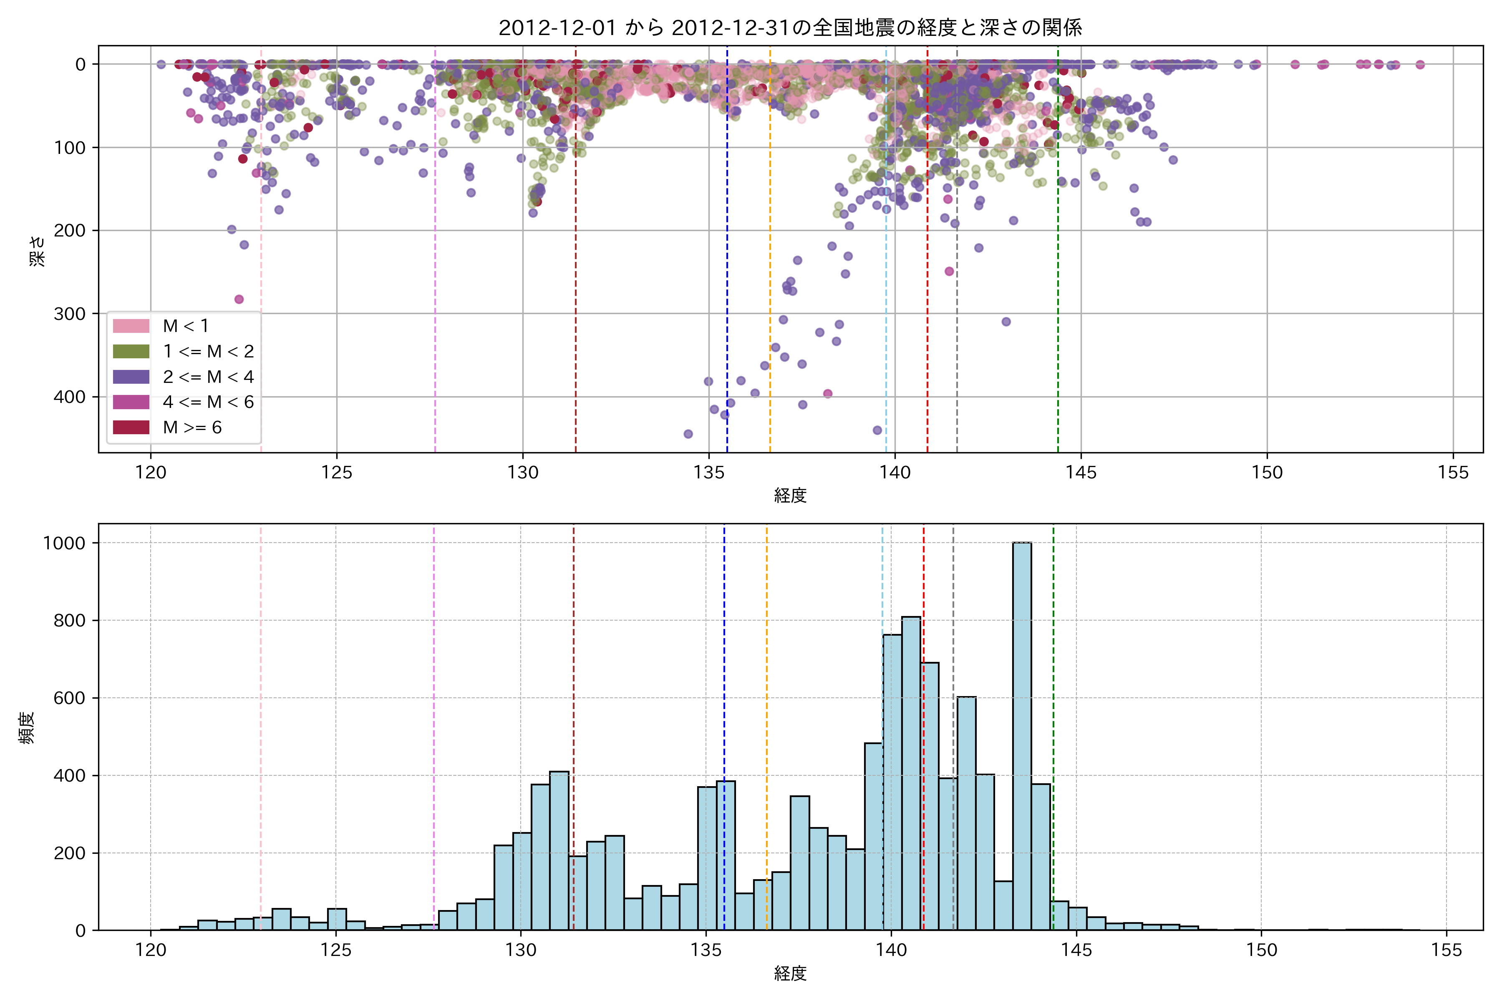Click the 経度 x-axis label under histogram

[790, 973]
